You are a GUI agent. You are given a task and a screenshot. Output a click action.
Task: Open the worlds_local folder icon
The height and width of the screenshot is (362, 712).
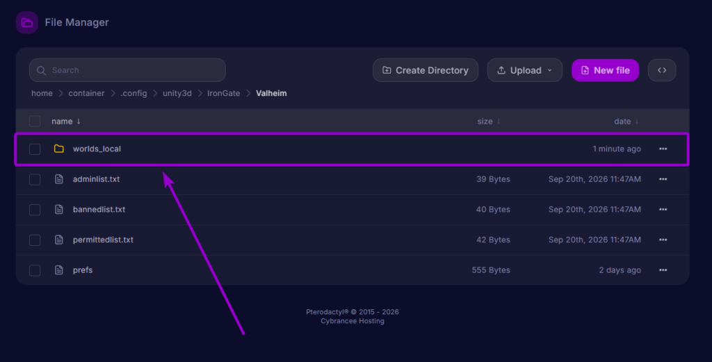(58, 149)
